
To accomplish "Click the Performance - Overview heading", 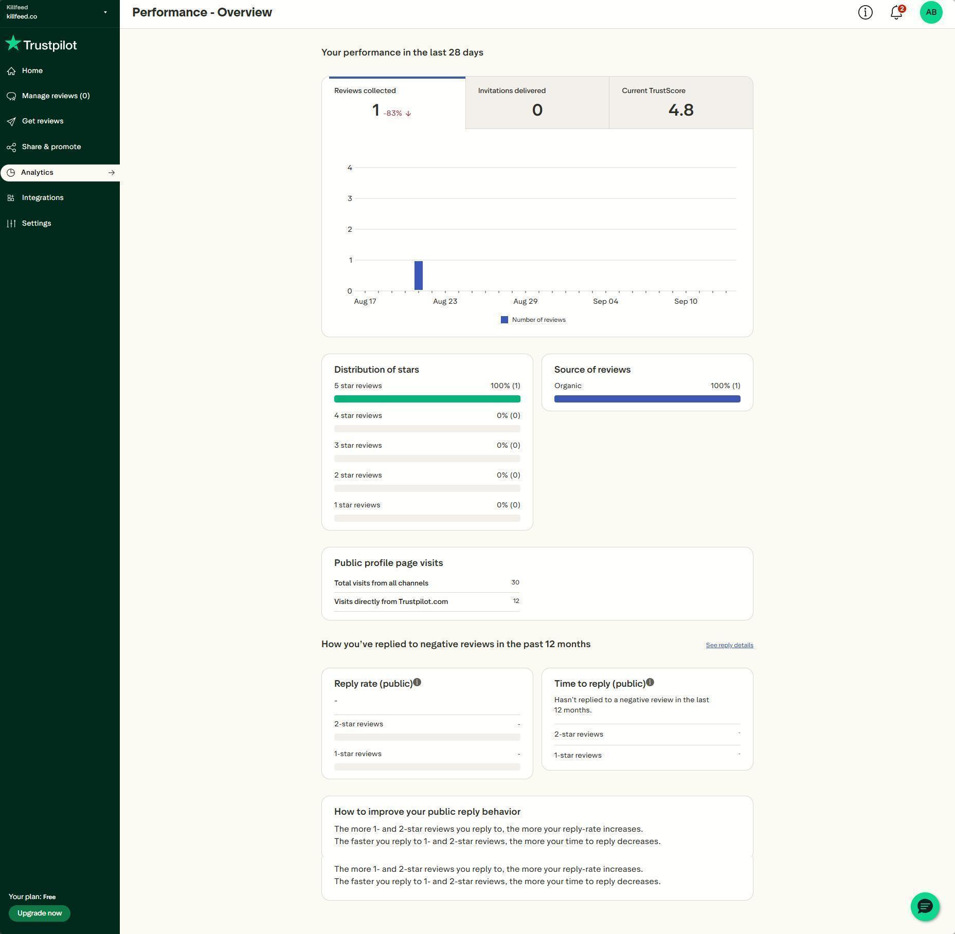I will (x=202, y=12).
